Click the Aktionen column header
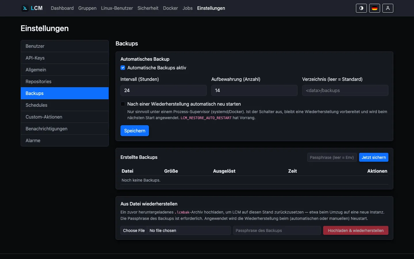This screenshot has width=414, height=259. point(377,171)
